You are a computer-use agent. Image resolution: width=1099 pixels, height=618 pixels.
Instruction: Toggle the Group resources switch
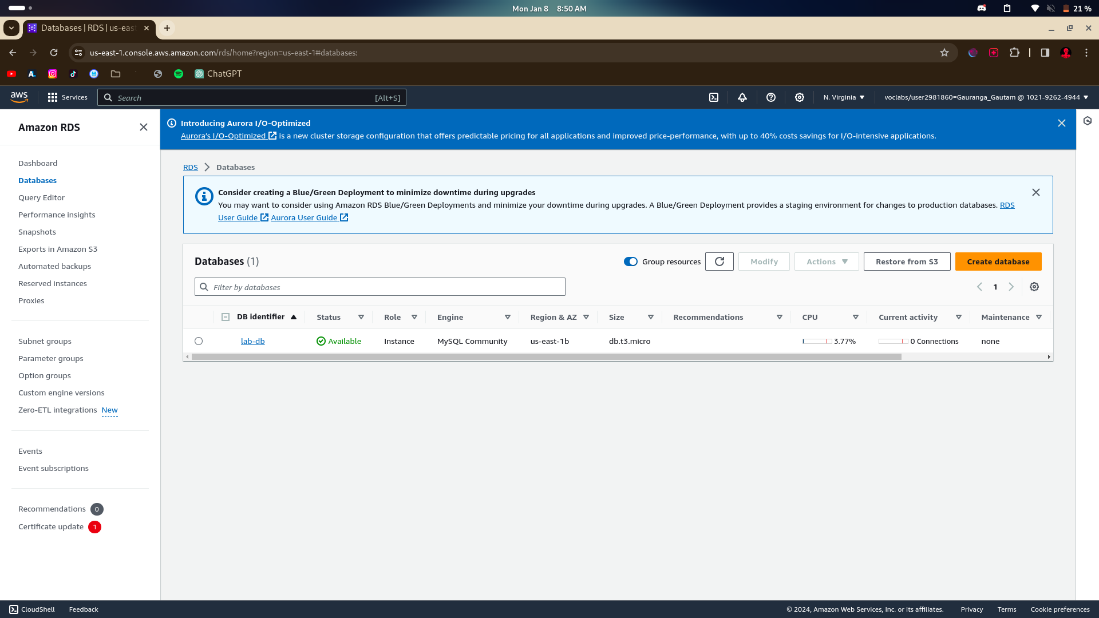631,262
